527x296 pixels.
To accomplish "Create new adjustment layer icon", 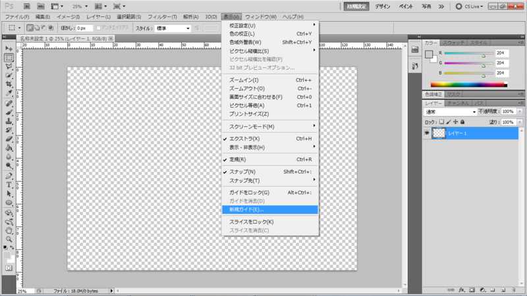I will pos(482,290).
